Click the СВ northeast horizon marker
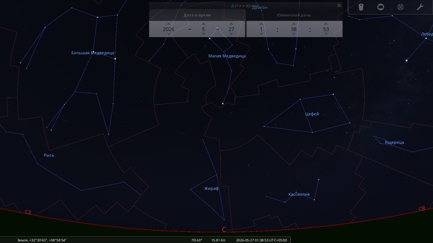This screenshot has width=433, height=243. (x=422, y=208)
